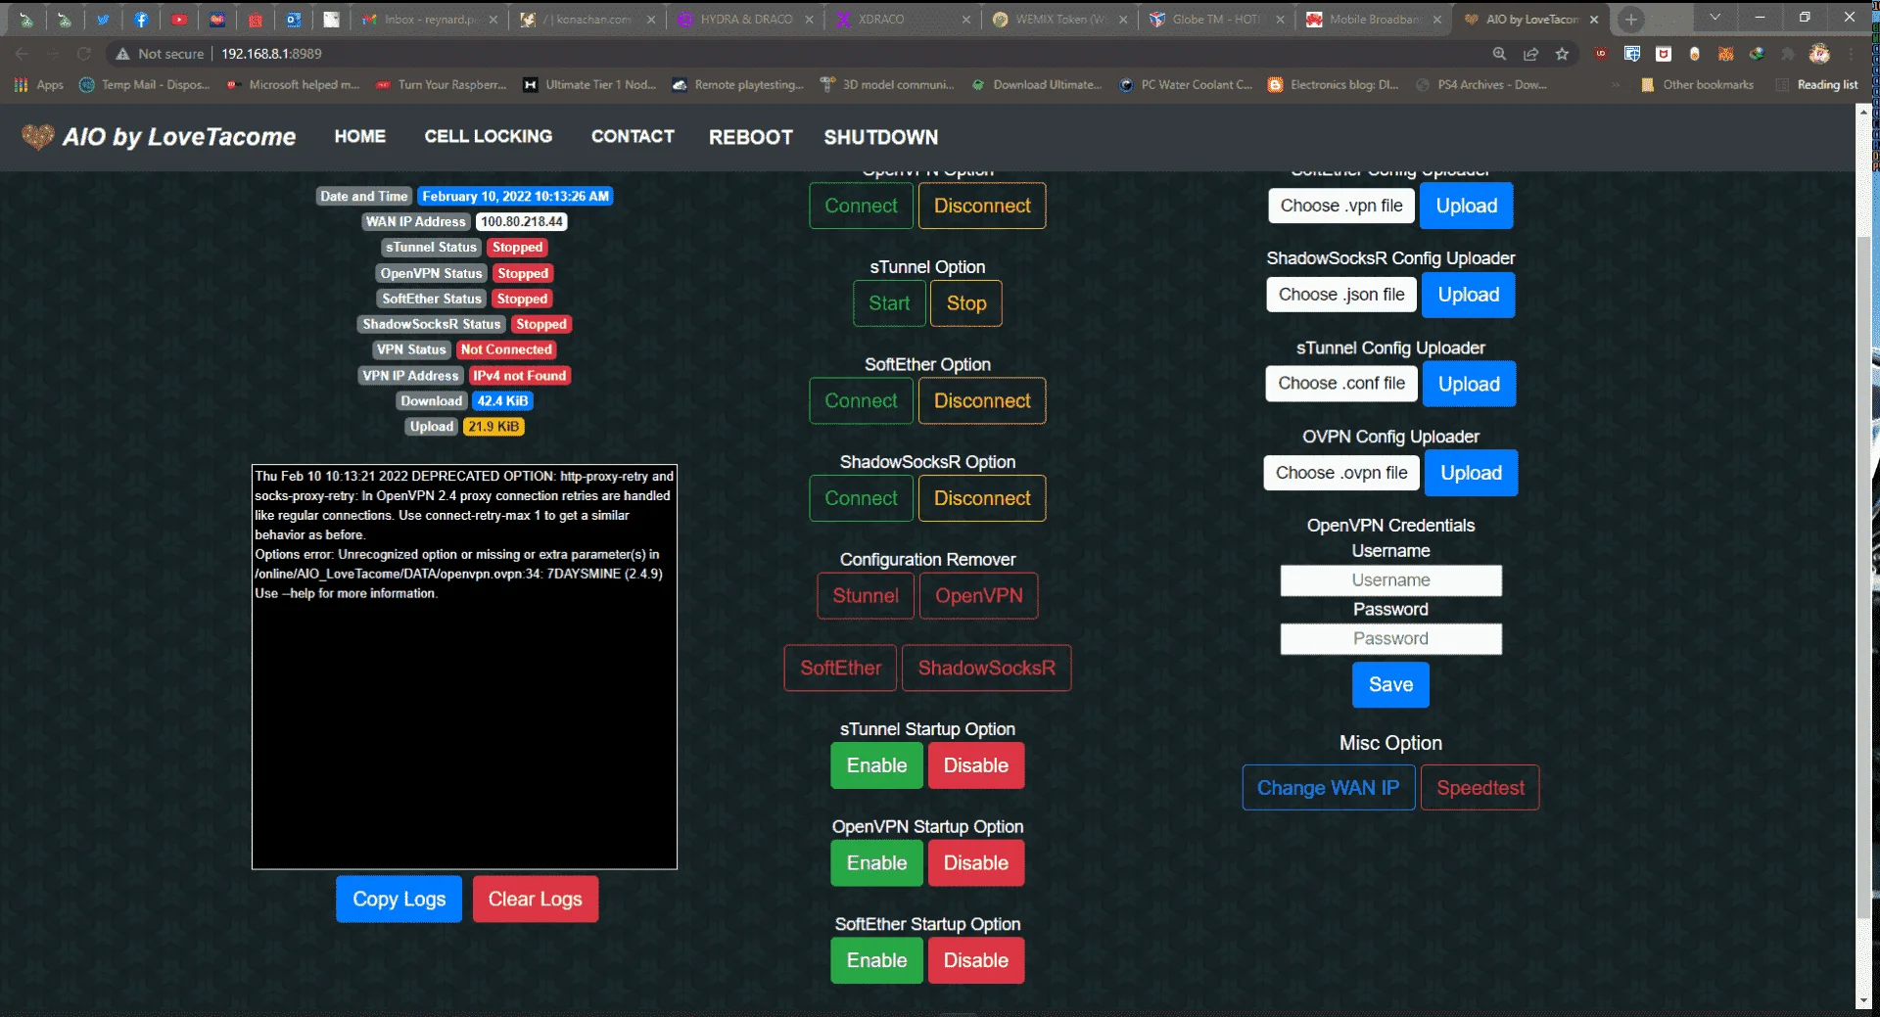1880x1017 pixels.
Task: Clear Logs button
Action: tap(535, 899)
